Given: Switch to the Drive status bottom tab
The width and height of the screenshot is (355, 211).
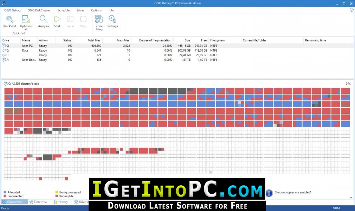Looking at the screenshot, I should point(81,202).
